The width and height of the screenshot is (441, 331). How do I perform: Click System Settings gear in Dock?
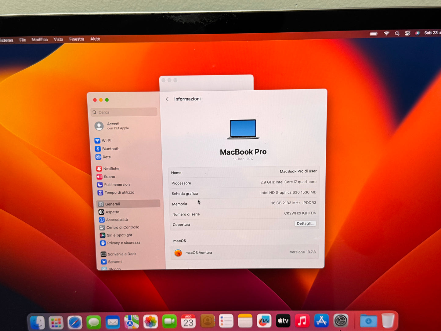tap(341, 321)
